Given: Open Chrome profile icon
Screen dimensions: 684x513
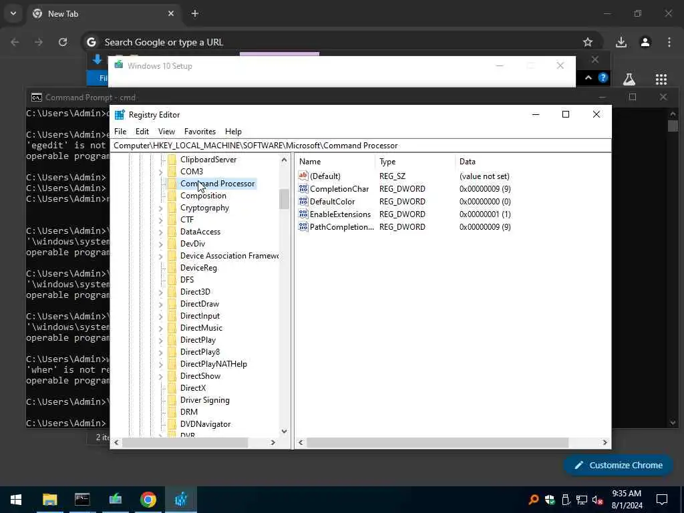Looking at the screenshot, I should pos(645,42).
